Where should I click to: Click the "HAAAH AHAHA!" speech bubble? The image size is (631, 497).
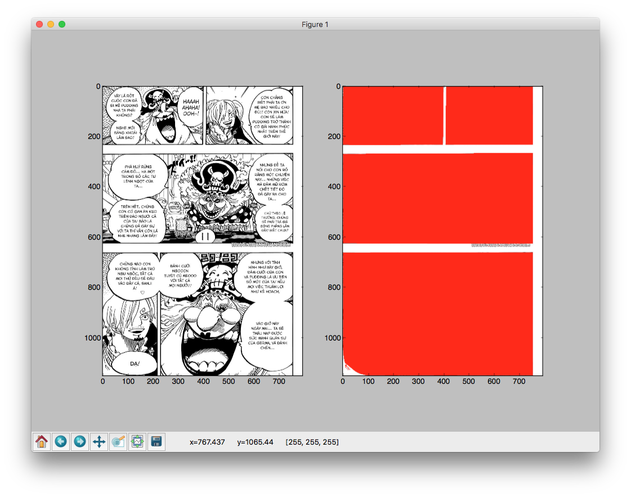point(191,108)
